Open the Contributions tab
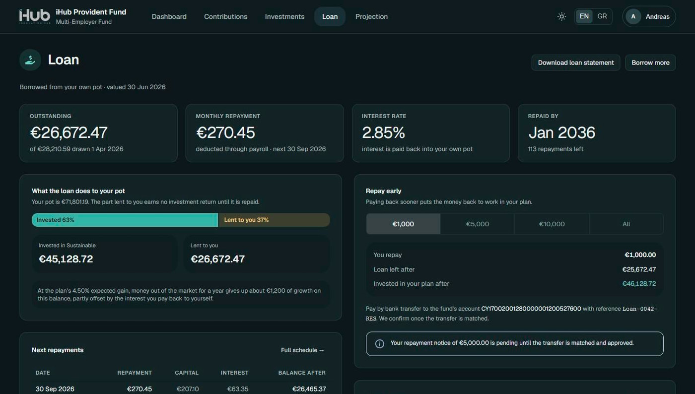695x394 pixels. point(226,16)
